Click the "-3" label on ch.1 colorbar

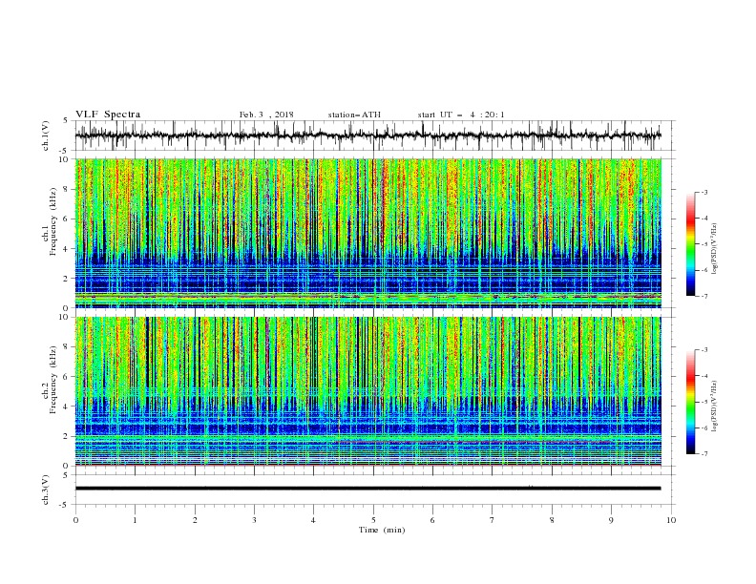(703, 192)
